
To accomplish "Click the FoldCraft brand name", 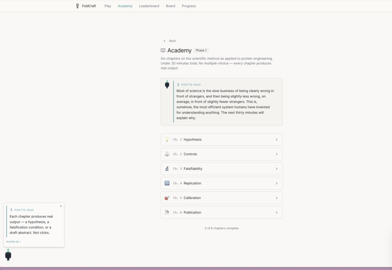I will pos(89,6).
